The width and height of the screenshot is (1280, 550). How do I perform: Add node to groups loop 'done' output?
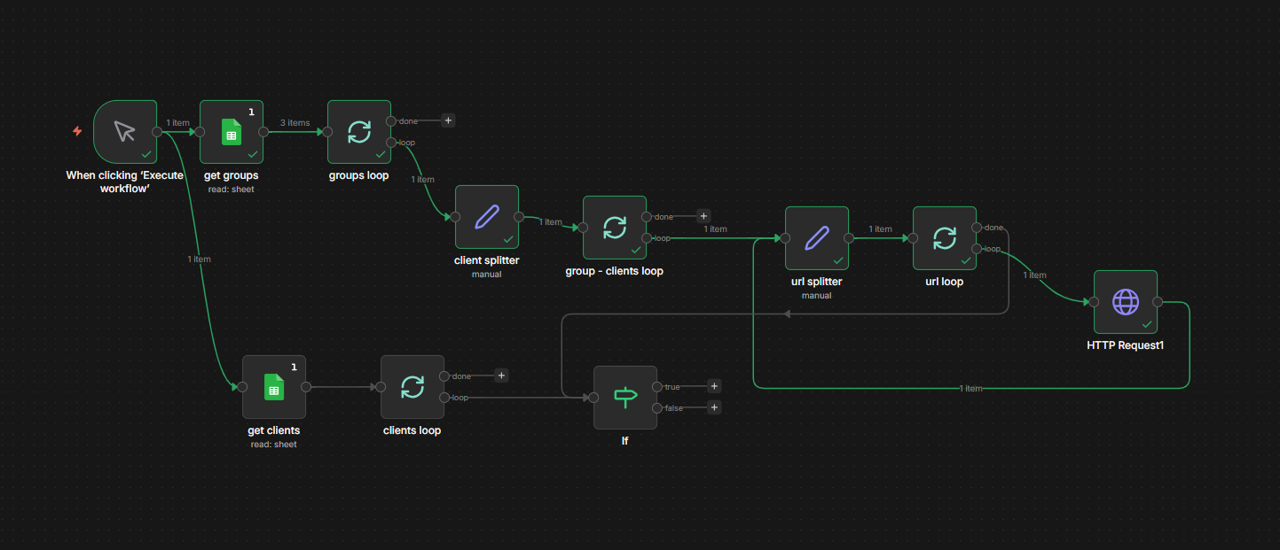point(448,120)
